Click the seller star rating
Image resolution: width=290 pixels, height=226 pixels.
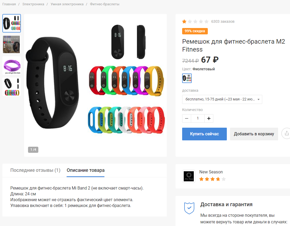213,179
